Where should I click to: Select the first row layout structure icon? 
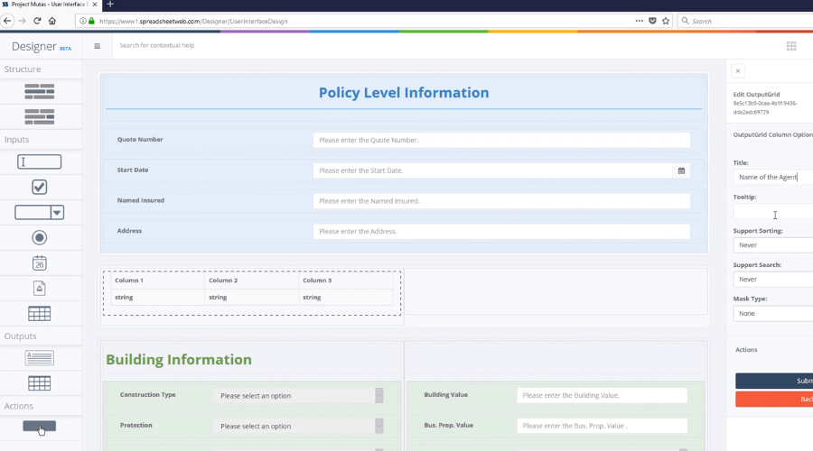[x=40, y=92]
